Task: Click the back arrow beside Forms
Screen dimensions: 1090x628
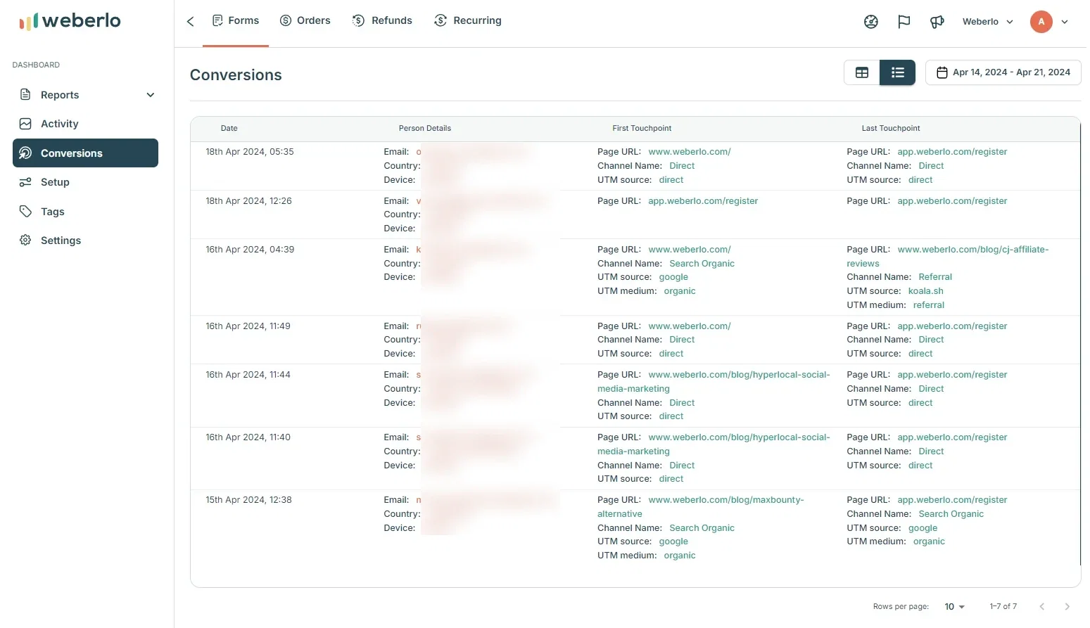Action: [190, 21]
